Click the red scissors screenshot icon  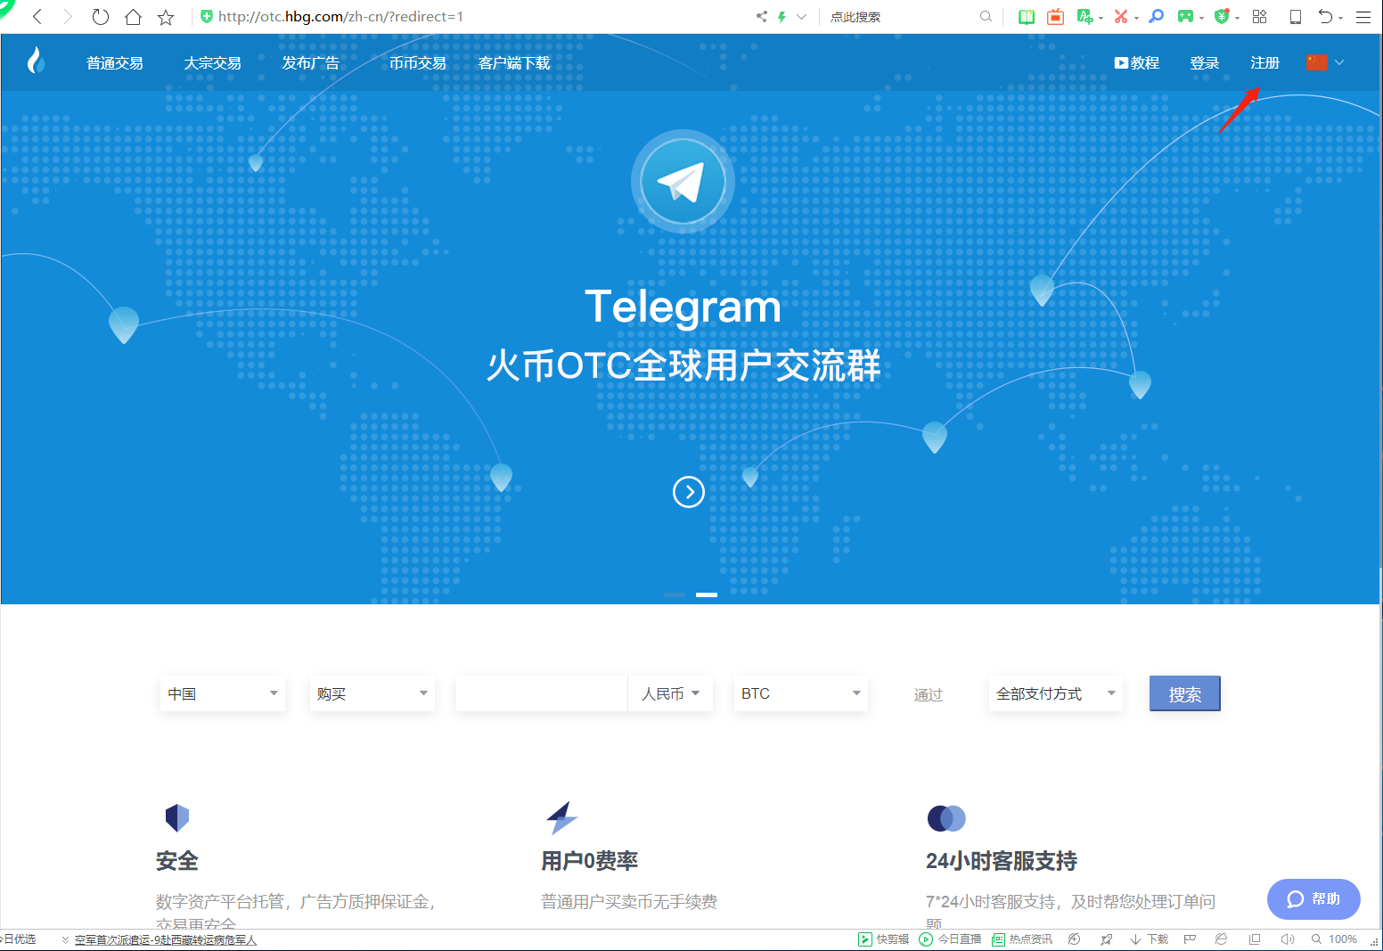click(x=1121, y=16)
